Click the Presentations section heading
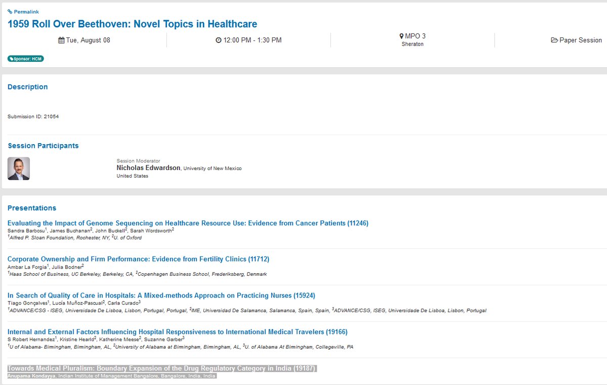Screen dimensions: 607x385 tap(31, 207)
